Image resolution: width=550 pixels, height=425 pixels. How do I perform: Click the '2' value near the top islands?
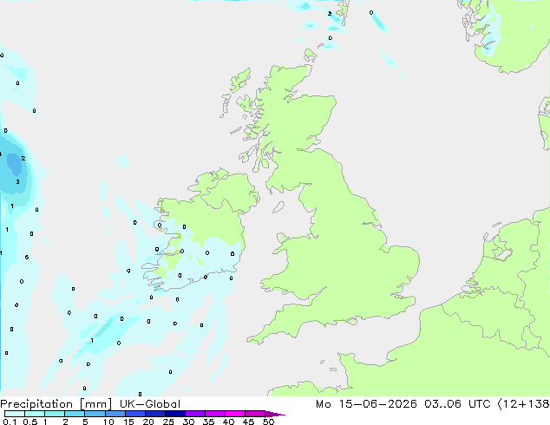pyautogui.click(x=330, y=14)
